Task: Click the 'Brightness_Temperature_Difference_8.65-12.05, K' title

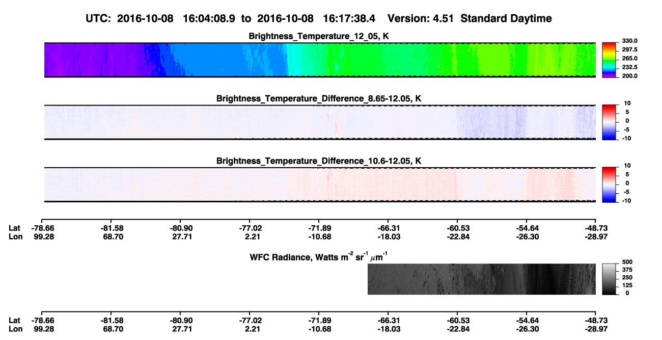Action: pos(319,98)
